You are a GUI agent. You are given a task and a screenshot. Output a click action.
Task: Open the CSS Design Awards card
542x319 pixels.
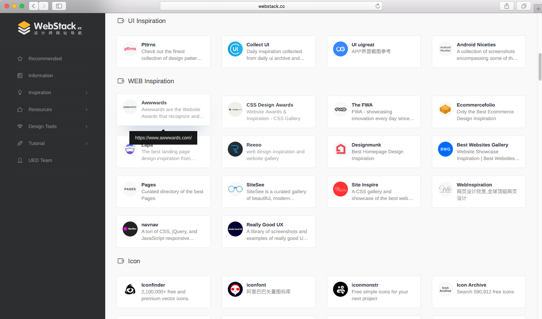coord(269,112)
